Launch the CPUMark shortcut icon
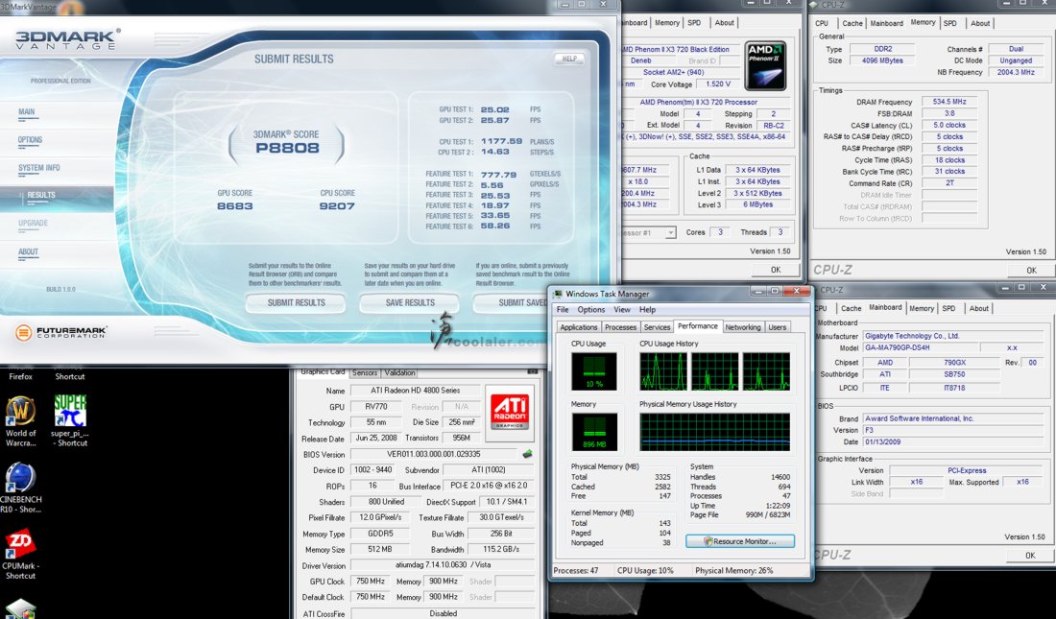 (x=21, y=555)
